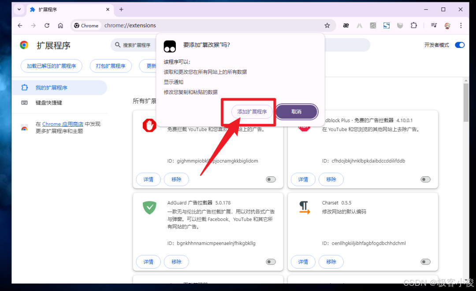Click the Charset ID oenllhgkiiljibhfagbfogdbchhdchml text
This screenshot has width=476, height=291.
click(368, 243)
